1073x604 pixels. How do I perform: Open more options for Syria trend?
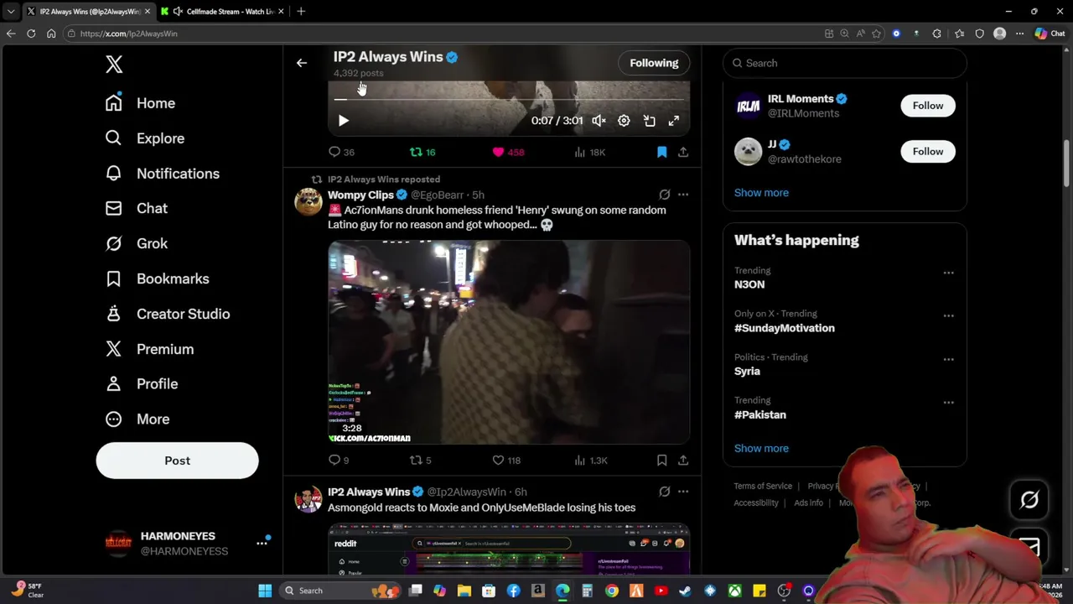(948, 359)
